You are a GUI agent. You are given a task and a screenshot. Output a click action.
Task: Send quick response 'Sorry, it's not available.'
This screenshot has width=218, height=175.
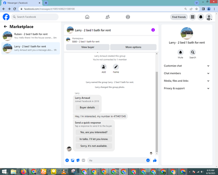(x=94, y=146)
